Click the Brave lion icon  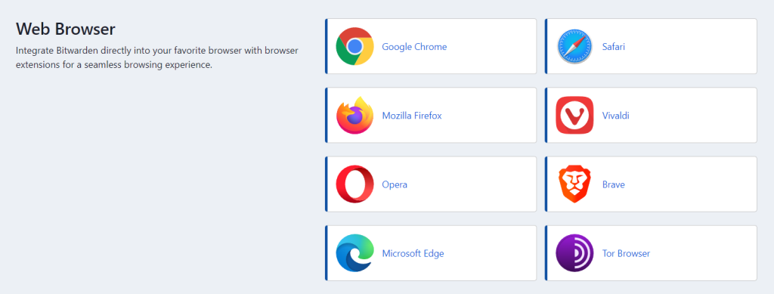click(574, 184)
